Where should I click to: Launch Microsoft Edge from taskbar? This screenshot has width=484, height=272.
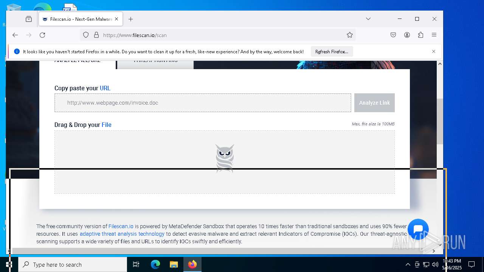(x=155, y=264)
